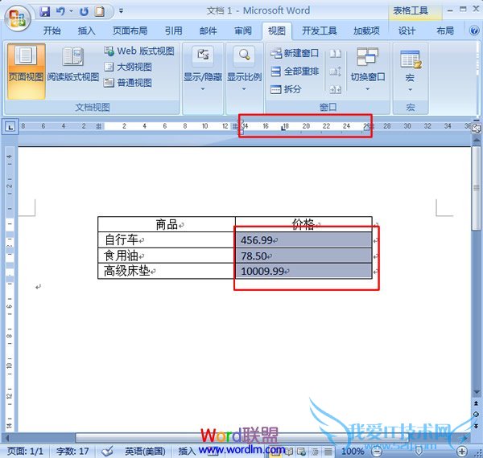Viewport: 483px width, 458px height.
Task: Click reset window position icon
Action: [335, 89]
